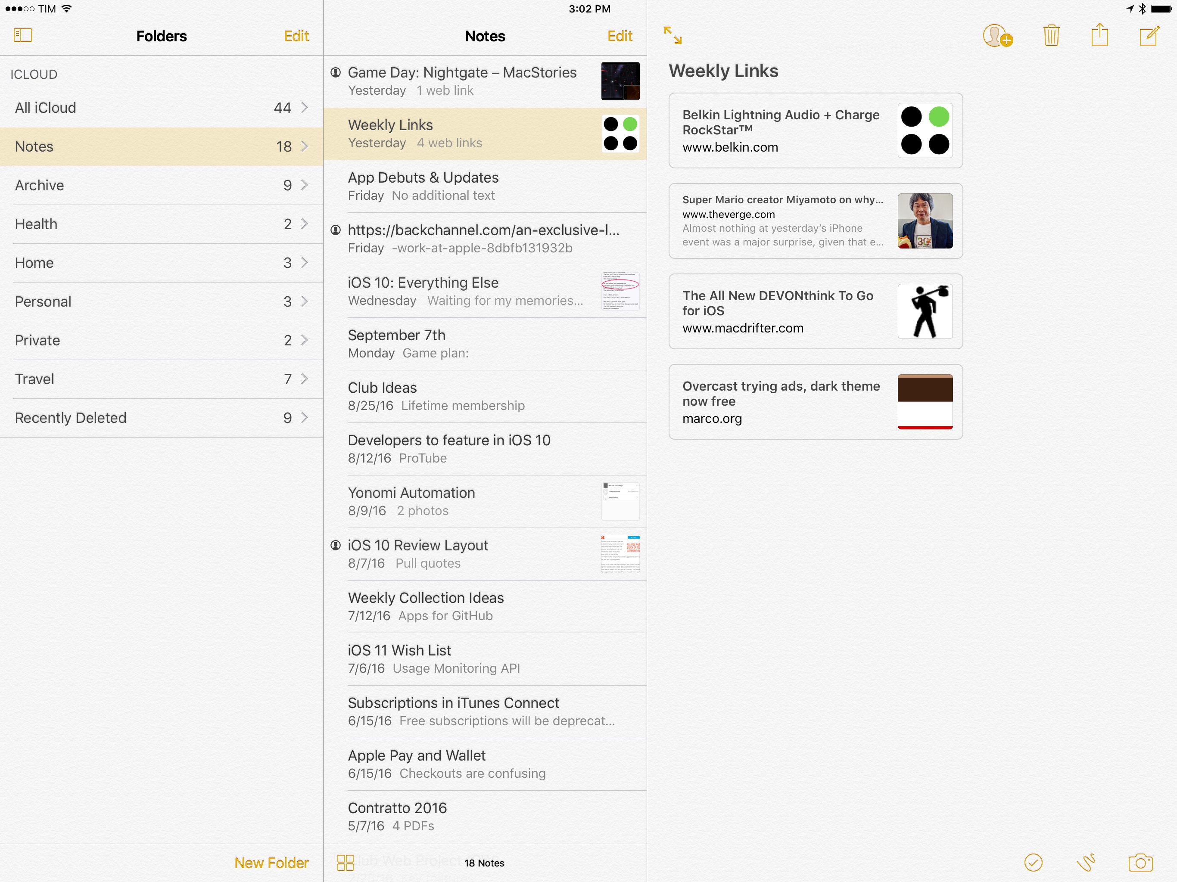This screenshot has height=882, width=1177.
Task: Open the Yonomi Automation note
Action: (x=485, y=502)
